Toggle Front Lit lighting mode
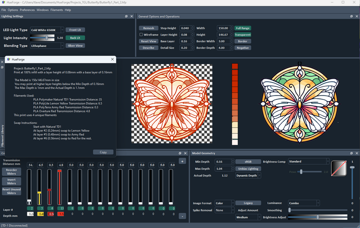The height and width of the screenshot is (228, 360). tap(75, 30)
